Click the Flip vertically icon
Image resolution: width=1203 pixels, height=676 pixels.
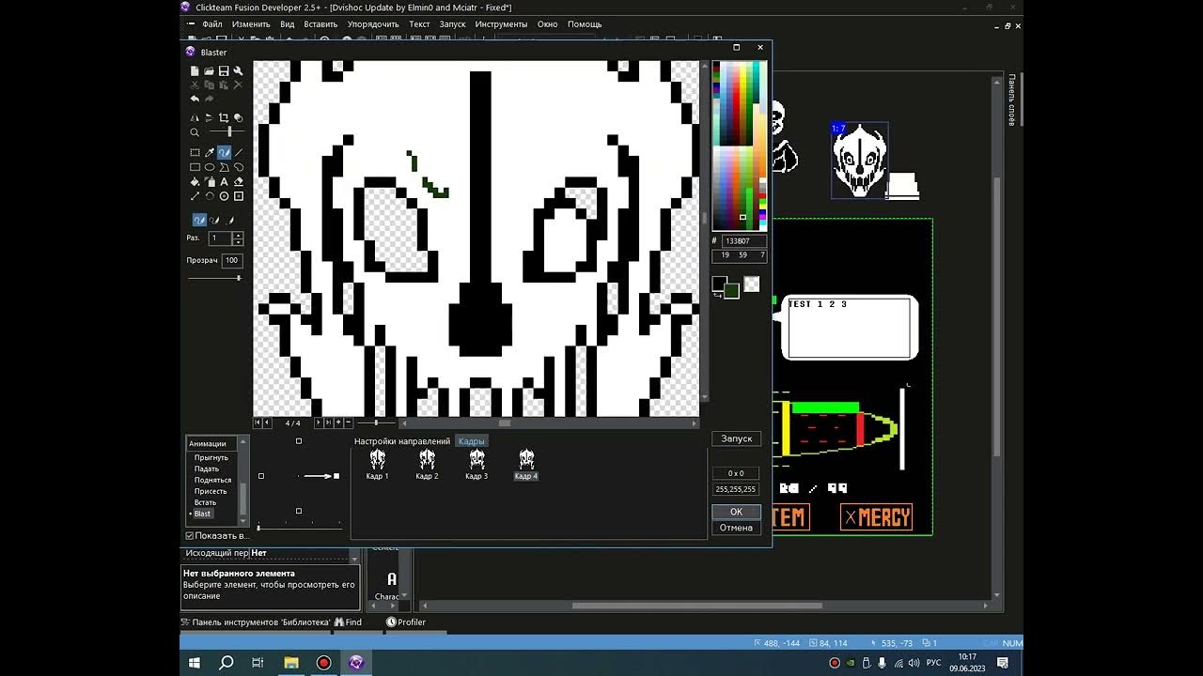[x=209, y=118]
